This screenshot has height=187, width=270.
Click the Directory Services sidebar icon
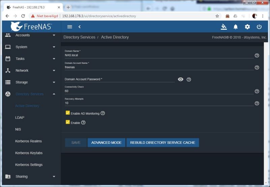[x=8, y=94]
